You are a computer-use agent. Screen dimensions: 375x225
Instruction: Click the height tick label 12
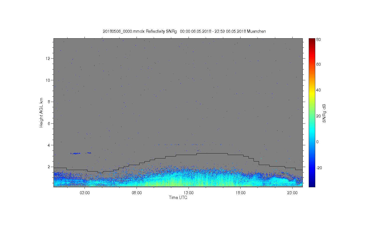pos(48,58)
